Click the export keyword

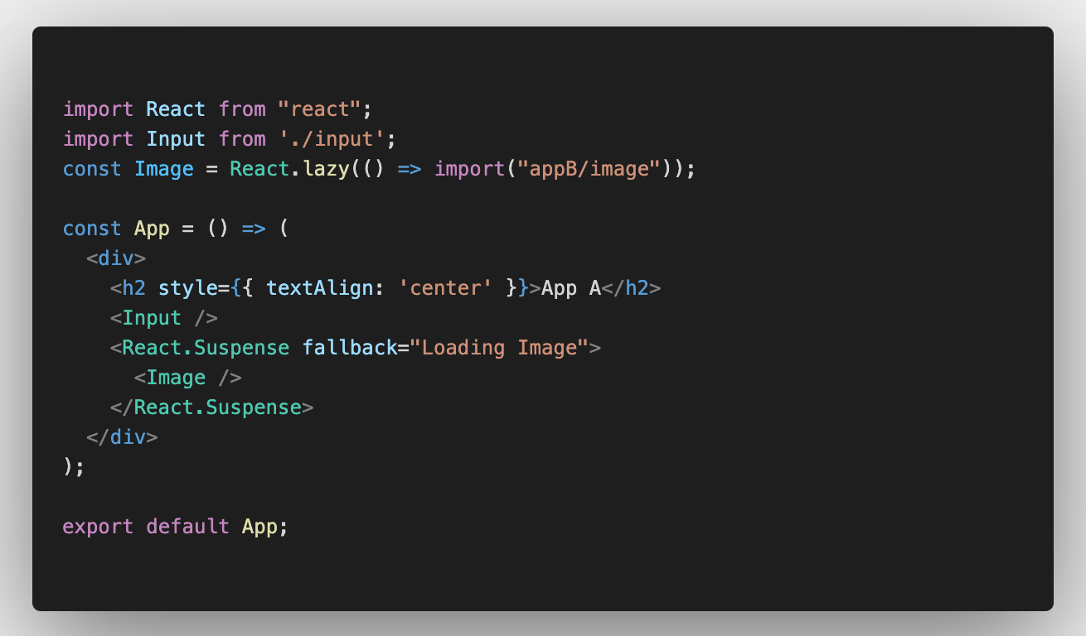point(98,527)
